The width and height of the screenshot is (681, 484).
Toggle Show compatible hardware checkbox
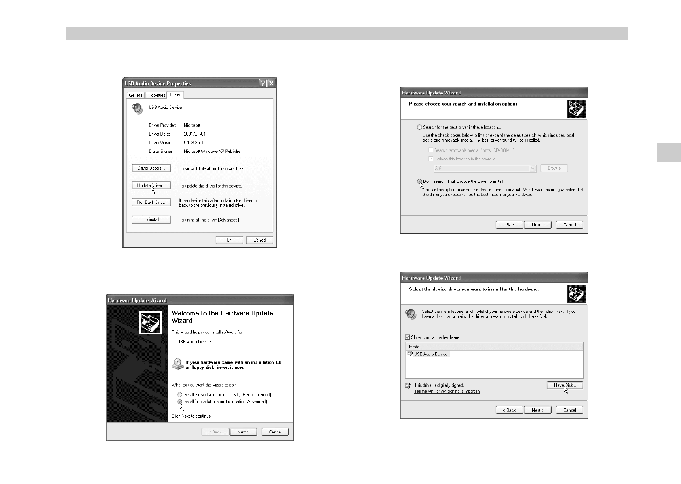[x=408, y=337]
